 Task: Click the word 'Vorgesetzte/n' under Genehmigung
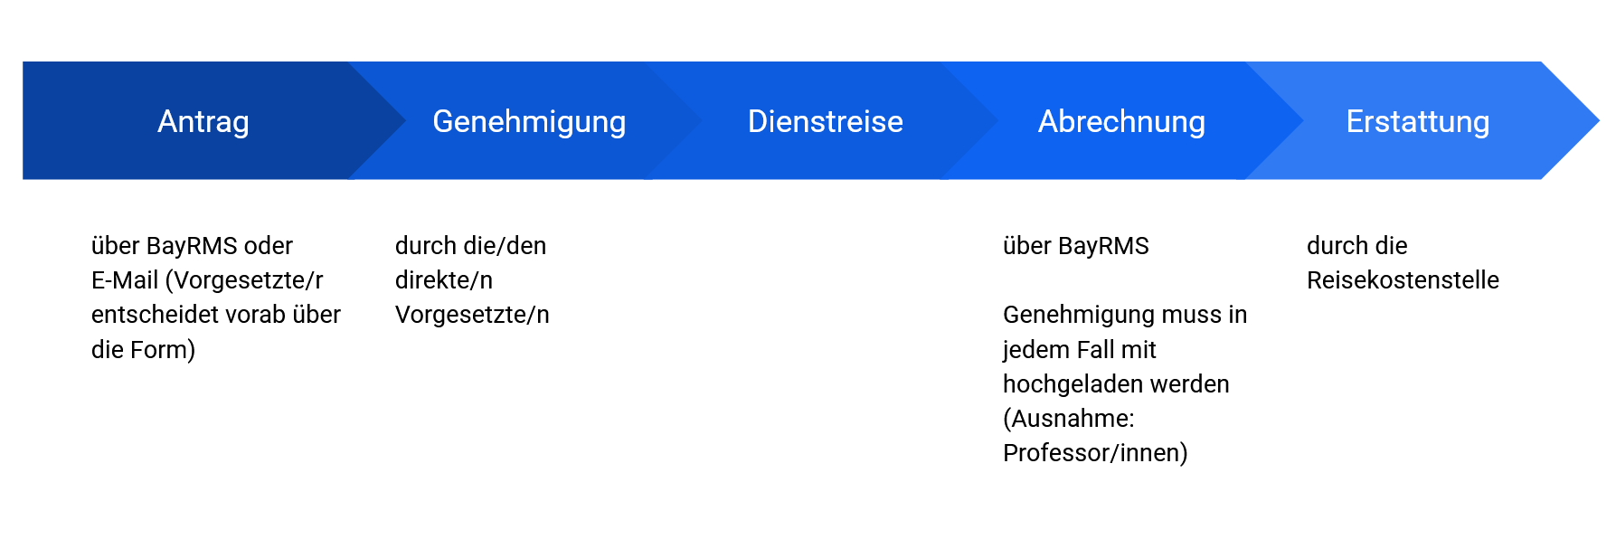click(472, 315)
